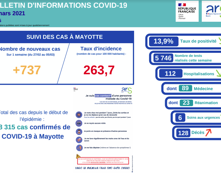Viewport: 221px width, 174px height.
Task: Click the small ARS logo on contact poster
Action: [127, 90]
